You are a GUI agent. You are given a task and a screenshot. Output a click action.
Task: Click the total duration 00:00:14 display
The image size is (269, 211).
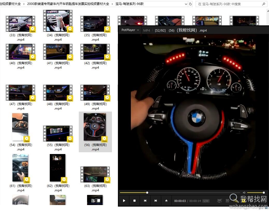point(195,201)
